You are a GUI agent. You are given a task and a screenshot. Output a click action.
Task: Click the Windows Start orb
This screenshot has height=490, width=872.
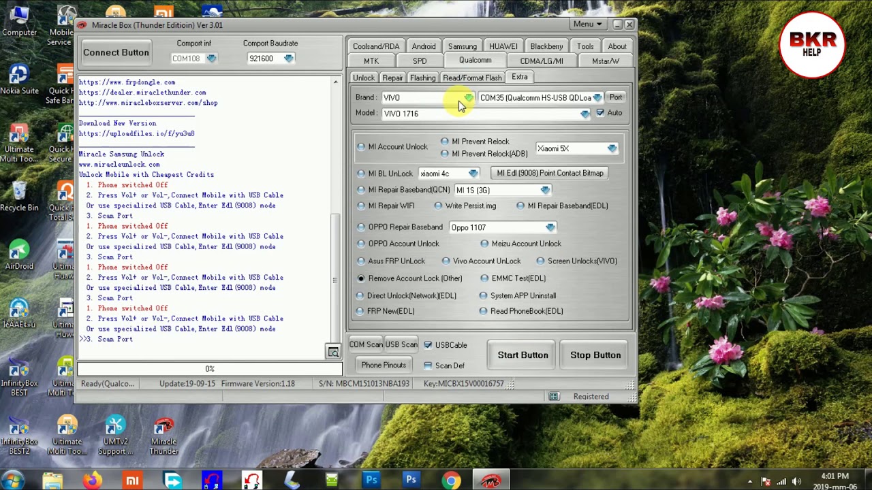click(x=14, y=480)
